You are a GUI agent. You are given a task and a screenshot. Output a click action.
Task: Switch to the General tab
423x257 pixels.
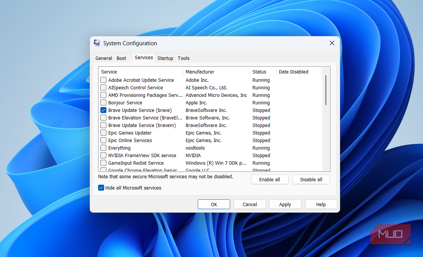pos(104,58)
